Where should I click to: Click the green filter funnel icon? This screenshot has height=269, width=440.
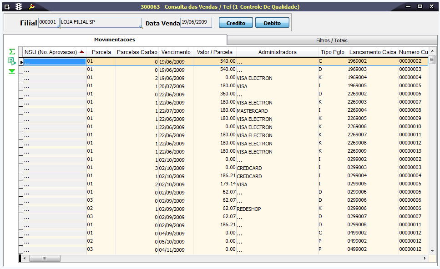coord(12,71)
